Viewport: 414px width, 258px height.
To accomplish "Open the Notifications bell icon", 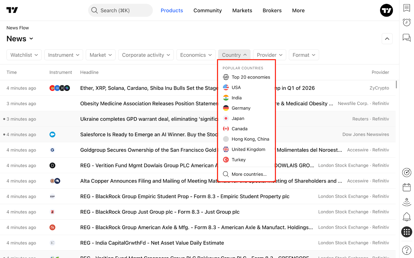I will (x=407, y=217).
